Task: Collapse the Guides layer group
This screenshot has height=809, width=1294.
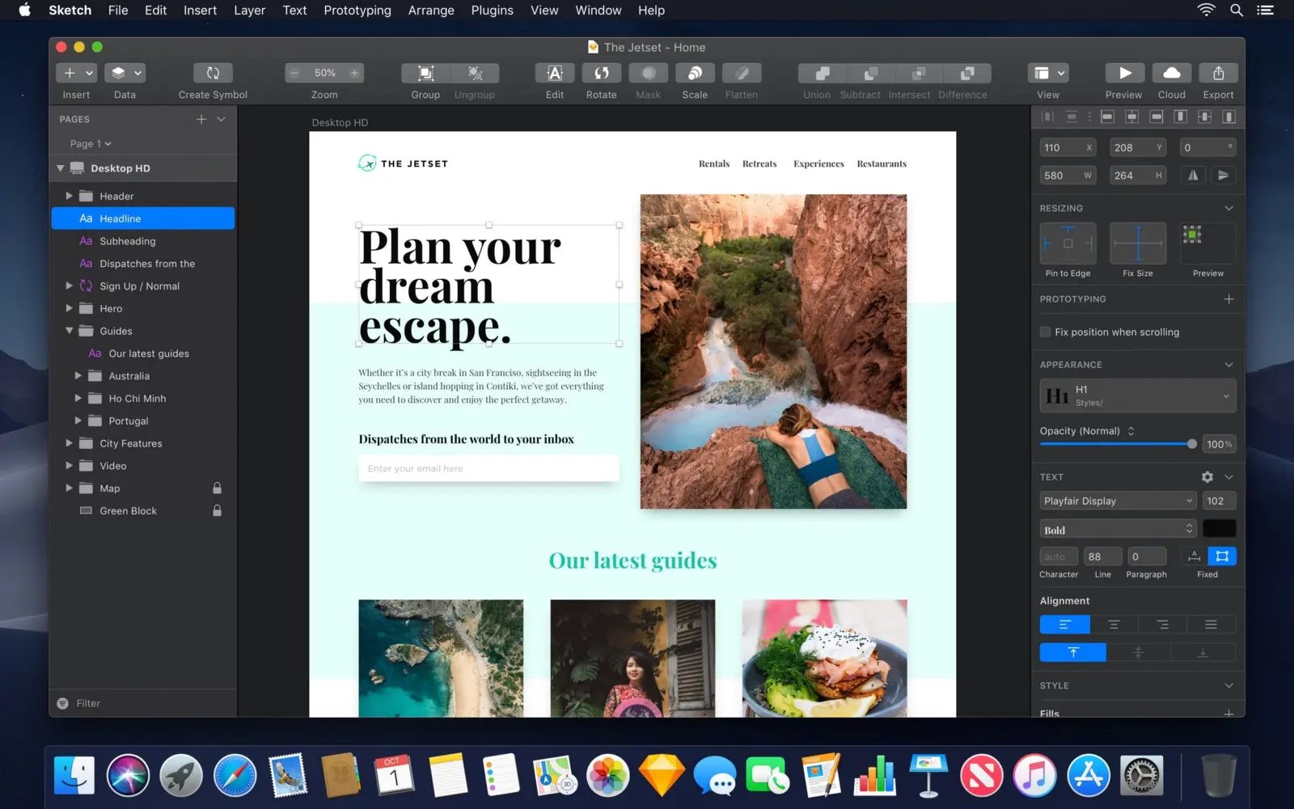Action: coord(69,331)
